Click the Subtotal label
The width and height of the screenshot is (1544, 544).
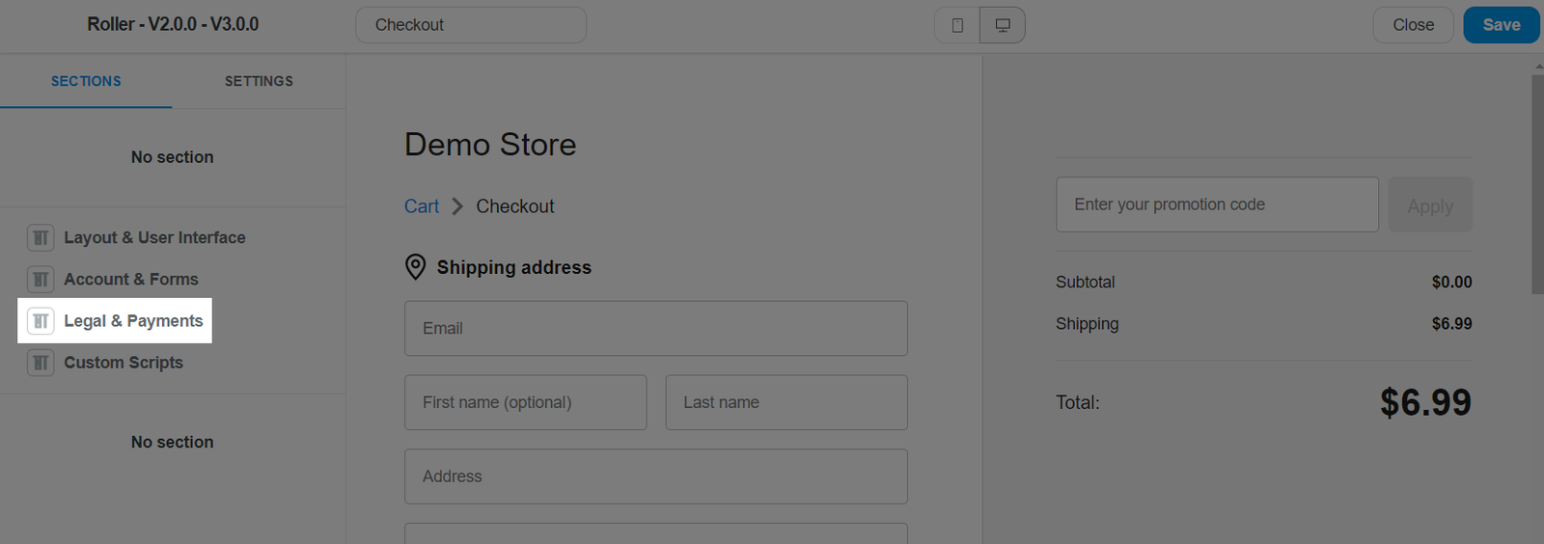1085,283
